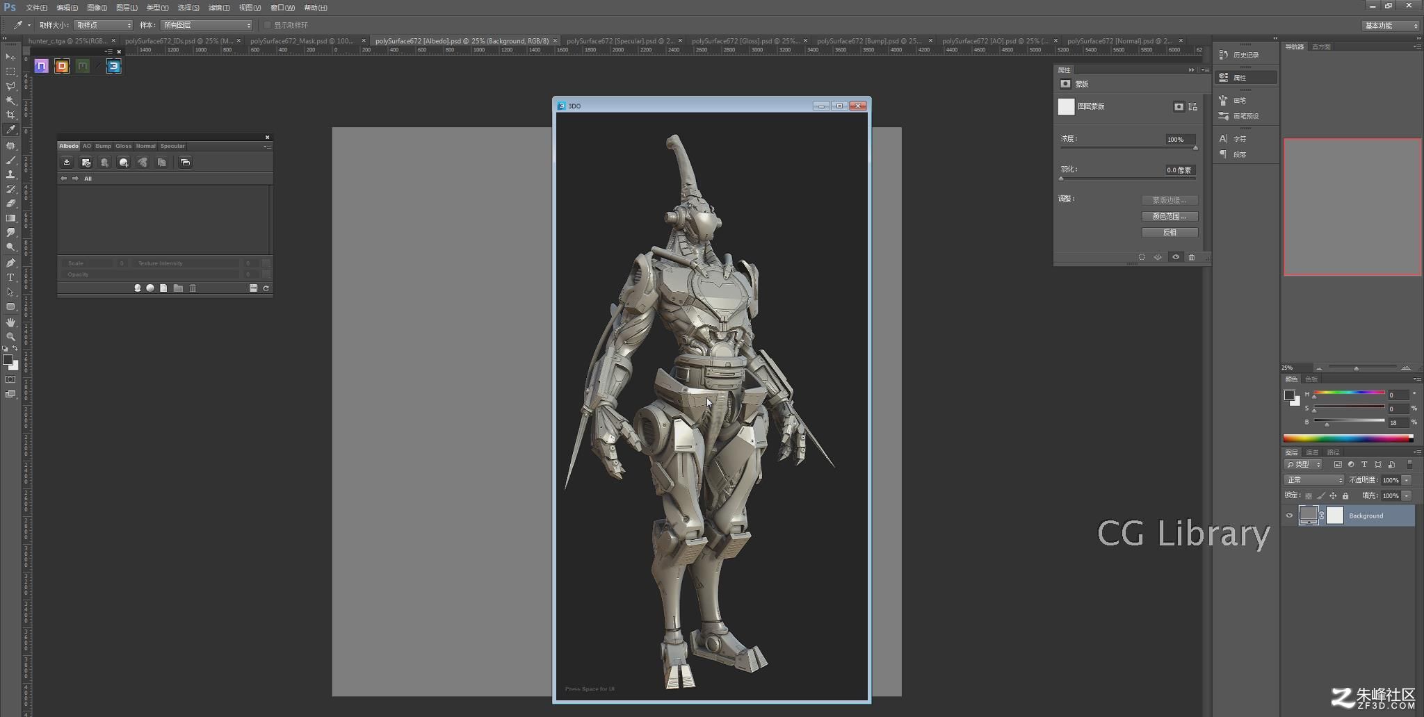The width and height of the screenshot is (1424, 717).
Task: Open the fill 填充 slider arrow
Action: (1407, 496)
